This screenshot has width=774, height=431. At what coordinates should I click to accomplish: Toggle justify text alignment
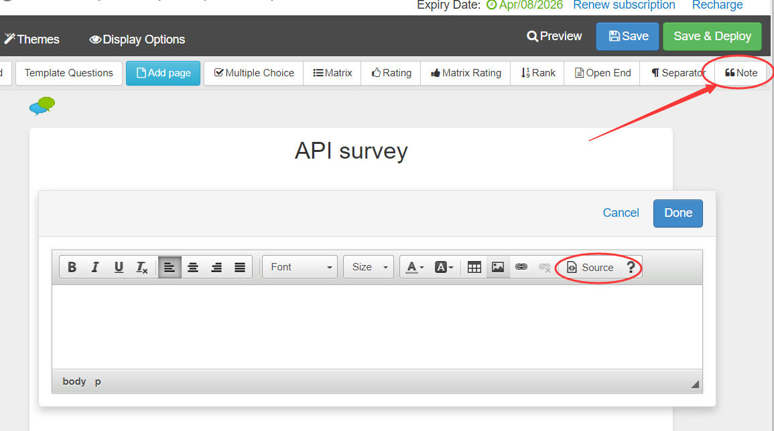tap(240, 267)
